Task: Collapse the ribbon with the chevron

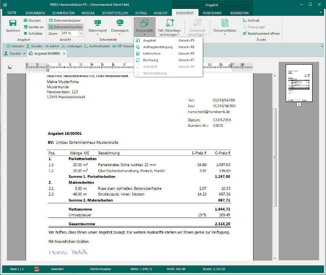Action: click(320, 13)
